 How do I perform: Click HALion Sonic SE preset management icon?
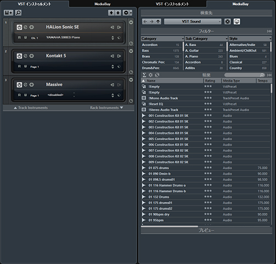click(x=119, y=37)
